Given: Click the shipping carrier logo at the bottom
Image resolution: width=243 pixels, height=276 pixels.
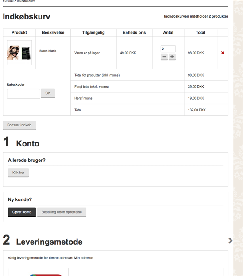Looking at the screenshot, I should pyautogui.click(x=46, y=275).
